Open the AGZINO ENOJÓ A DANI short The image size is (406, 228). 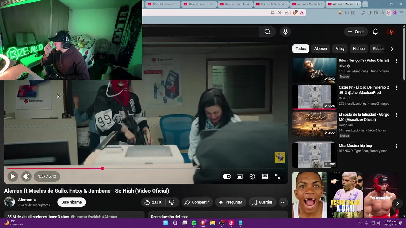[x=345, y=195]
